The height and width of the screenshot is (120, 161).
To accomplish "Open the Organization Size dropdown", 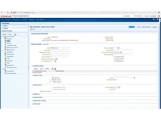I will (54, 59).
